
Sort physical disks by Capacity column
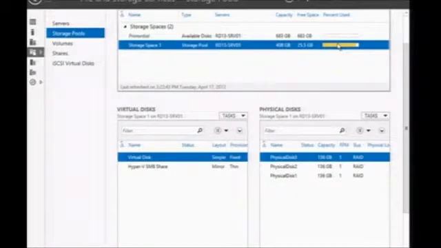(x=326, y=145)
